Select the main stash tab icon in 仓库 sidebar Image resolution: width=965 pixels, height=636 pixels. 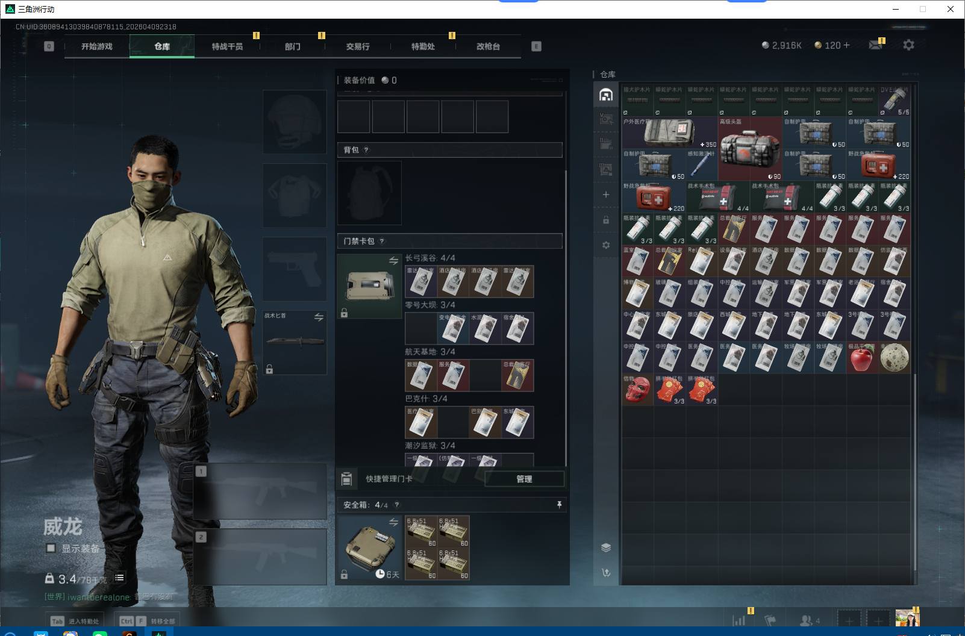coord(606,95)
